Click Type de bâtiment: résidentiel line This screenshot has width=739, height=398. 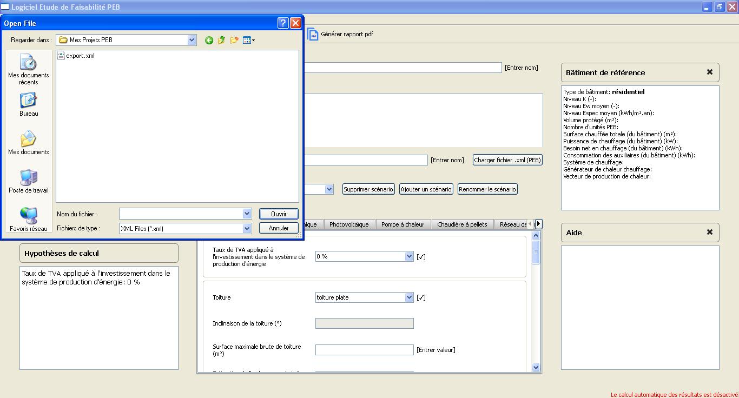tap(604, 92)
